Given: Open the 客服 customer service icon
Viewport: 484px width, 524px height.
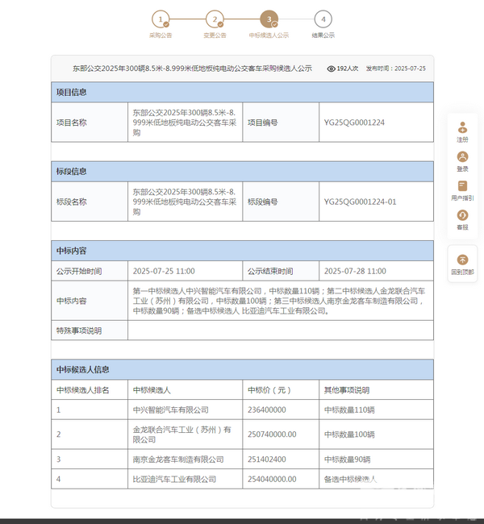Looking at the screenshot, I should [462, 215].
